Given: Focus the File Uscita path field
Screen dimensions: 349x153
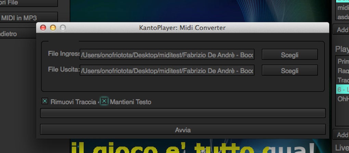Looking at the screenshot, I should click(x=167, y=71).
